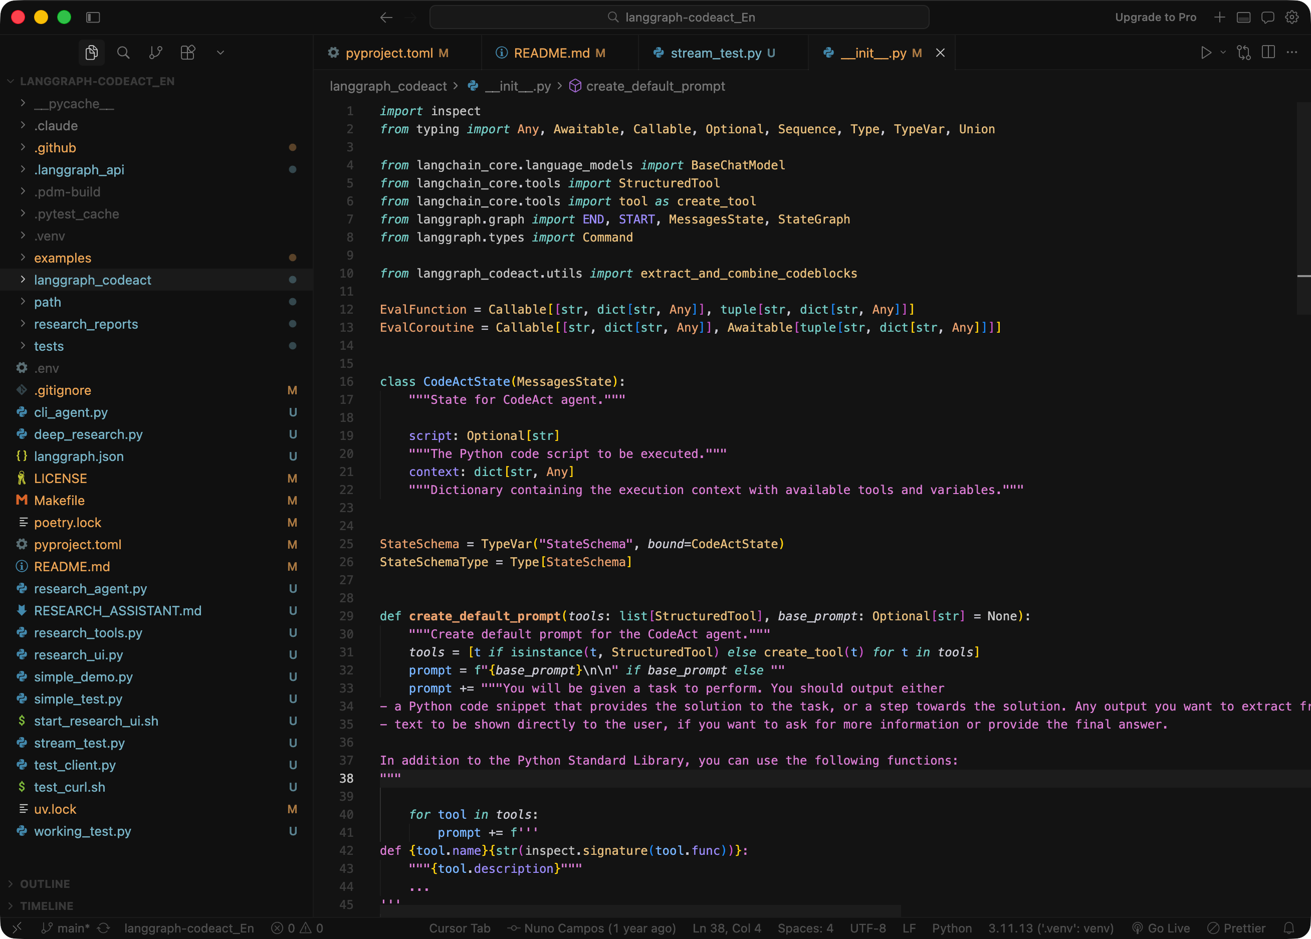This screenshot has height=939, width=1311.
Task: Expand the research_reports folder
Action: 156,324
